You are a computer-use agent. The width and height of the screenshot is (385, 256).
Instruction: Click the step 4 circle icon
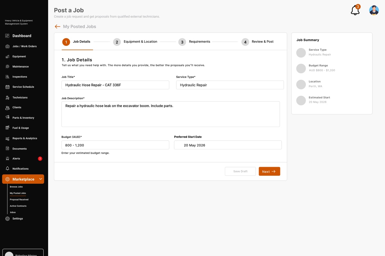pos(245,42)
